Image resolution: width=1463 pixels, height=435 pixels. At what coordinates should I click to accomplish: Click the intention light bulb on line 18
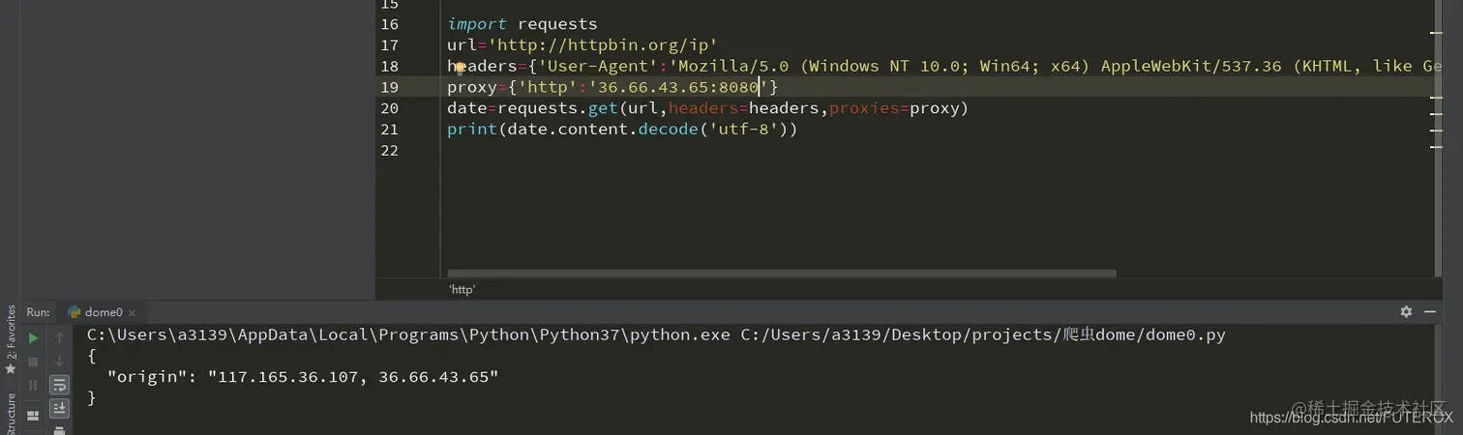tap(461, 67)
